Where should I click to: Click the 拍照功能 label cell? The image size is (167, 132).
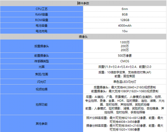42,105
